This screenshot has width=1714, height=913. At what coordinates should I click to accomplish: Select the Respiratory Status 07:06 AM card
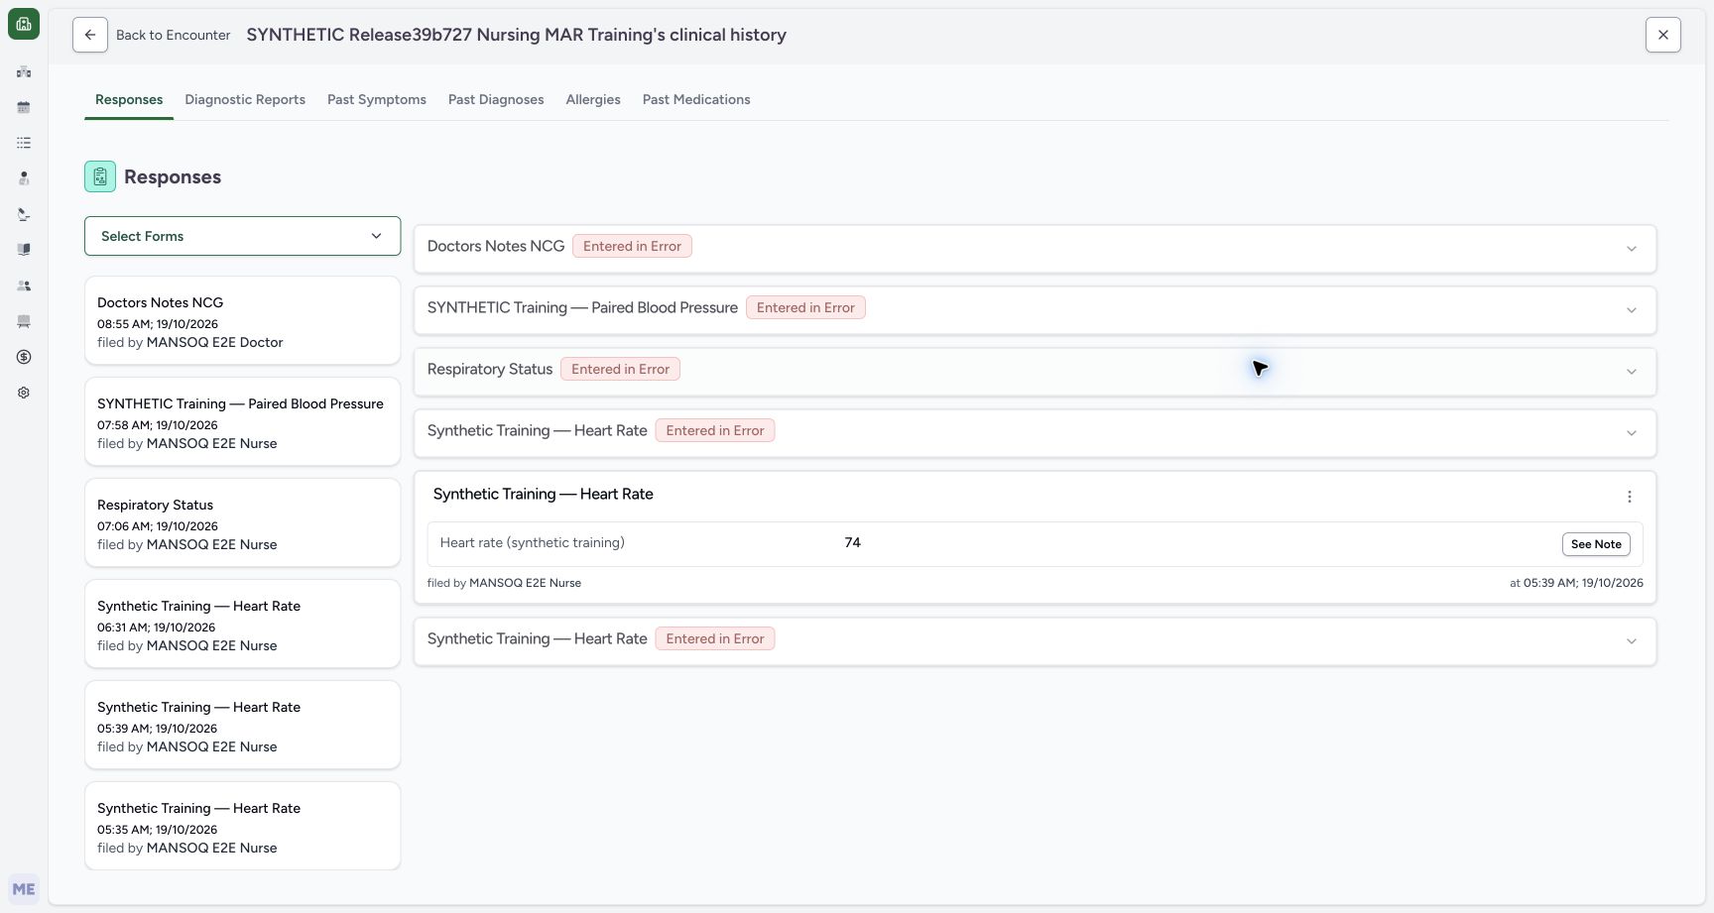point(243,523)
